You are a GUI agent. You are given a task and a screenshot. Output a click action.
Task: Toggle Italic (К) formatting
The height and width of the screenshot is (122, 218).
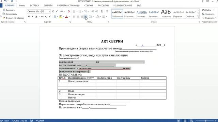pos(32,17)
